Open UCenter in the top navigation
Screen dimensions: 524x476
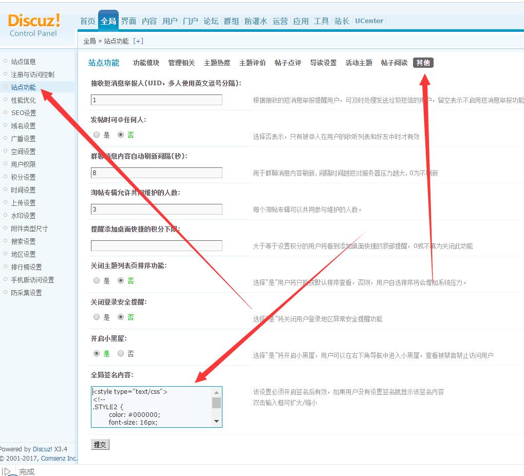pyautogui.click(x=369, y=21)
